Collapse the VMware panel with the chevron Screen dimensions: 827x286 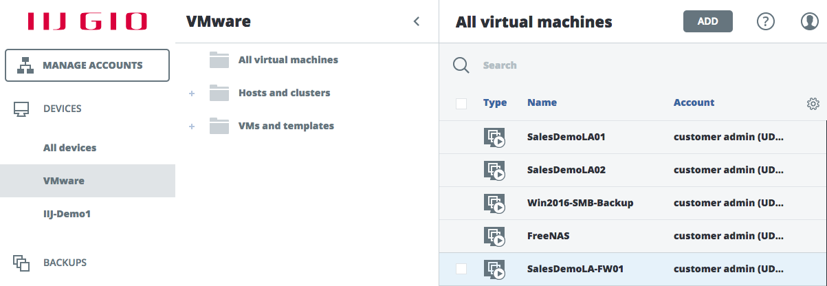click(416, 21)
